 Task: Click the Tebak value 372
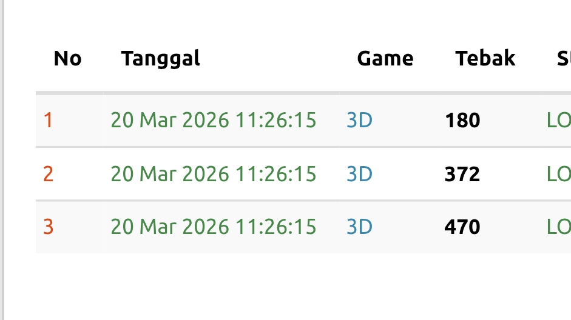pyautogui.click(x=462, y=175)
